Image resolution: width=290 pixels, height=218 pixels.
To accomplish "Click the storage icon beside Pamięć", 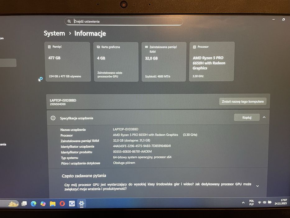I will pyautogui.click(x=49, y=47).
